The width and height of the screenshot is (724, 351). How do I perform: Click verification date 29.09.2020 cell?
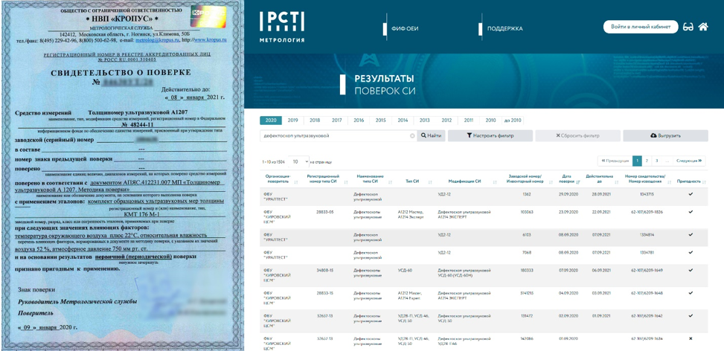point(568,194)
